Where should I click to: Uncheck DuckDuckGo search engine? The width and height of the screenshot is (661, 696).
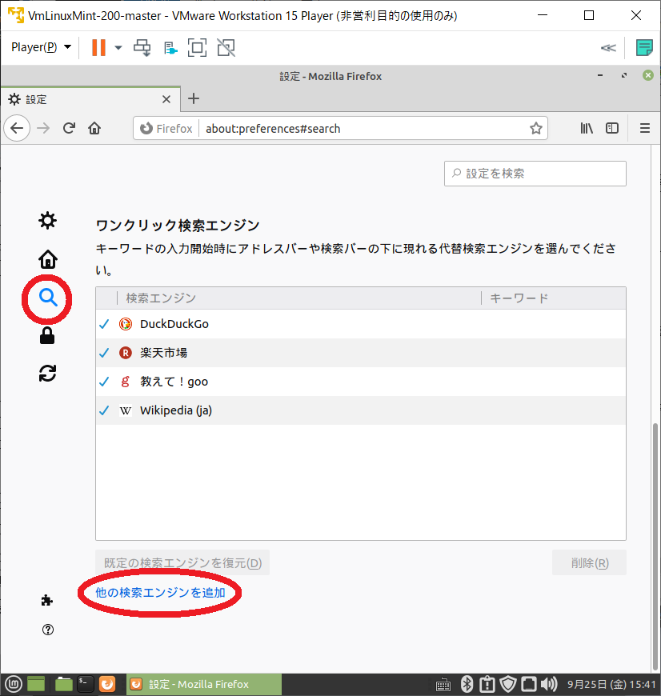(x=104, y=324)
